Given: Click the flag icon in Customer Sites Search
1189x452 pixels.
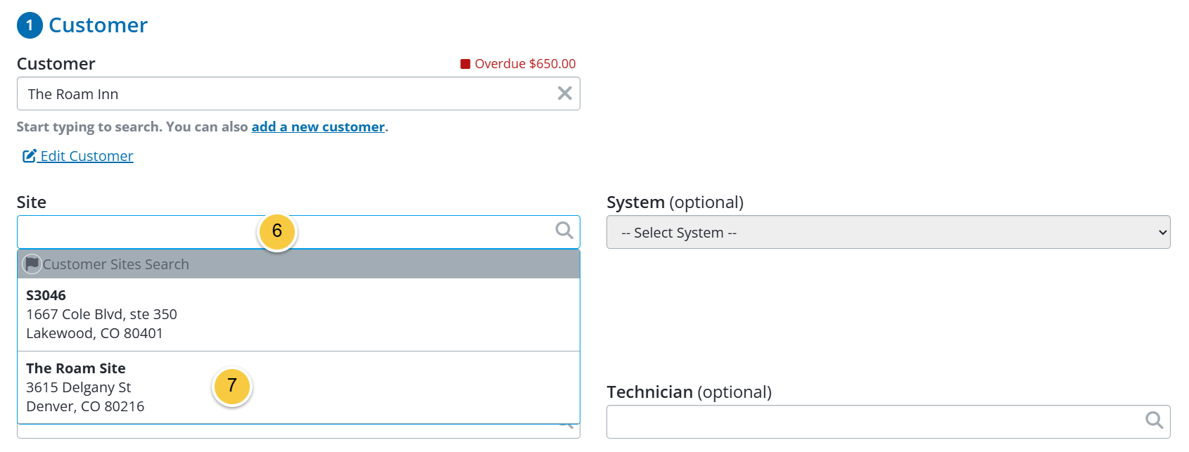Looking at the screenshot, I should click(32, 264).
